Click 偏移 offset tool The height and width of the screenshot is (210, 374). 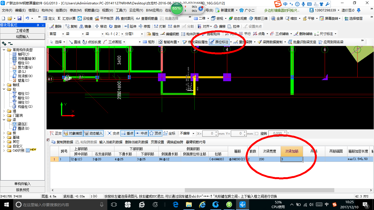[x=220, y=26]
